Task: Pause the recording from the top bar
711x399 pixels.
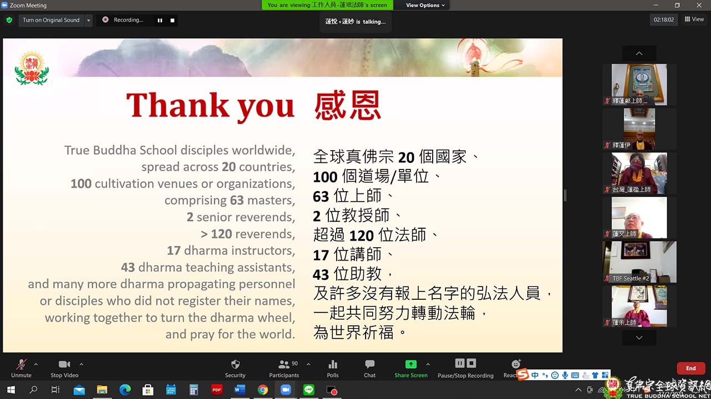Action: coord(160,20)
